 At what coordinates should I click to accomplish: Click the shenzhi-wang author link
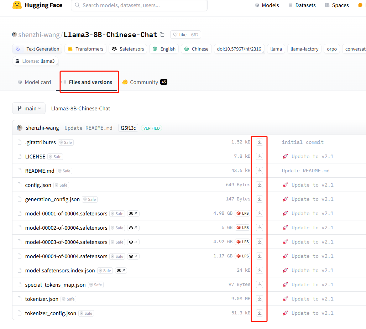point(39,35)
